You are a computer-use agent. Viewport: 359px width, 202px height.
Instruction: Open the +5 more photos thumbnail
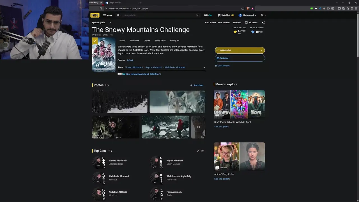198,127
